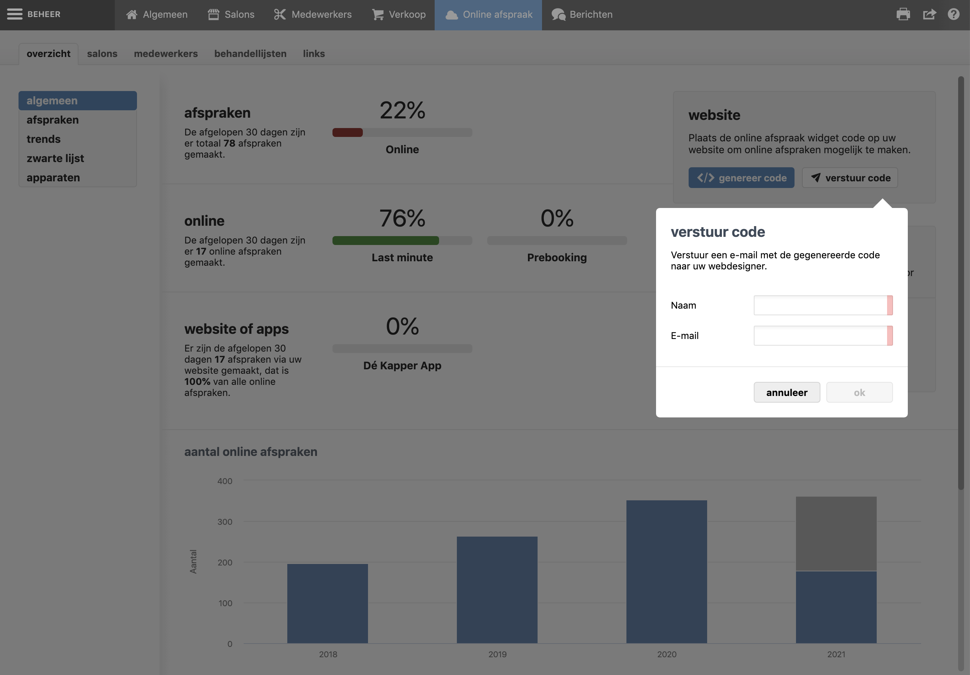Screen dimensions: 970x675
Task: Click the scissors icon for Medewerkers
Action: pos(280,14)
